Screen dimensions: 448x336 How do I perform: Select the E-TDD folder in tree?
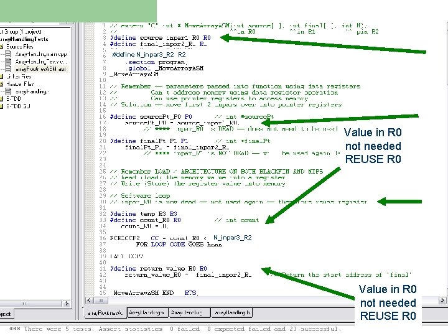point(14,99)
